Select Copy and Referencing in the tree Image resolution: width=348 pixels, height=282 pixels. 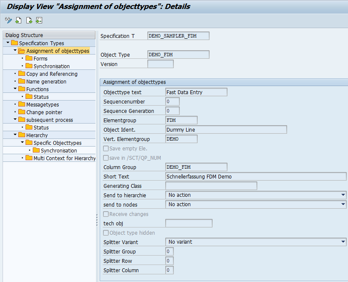[52, 74]
